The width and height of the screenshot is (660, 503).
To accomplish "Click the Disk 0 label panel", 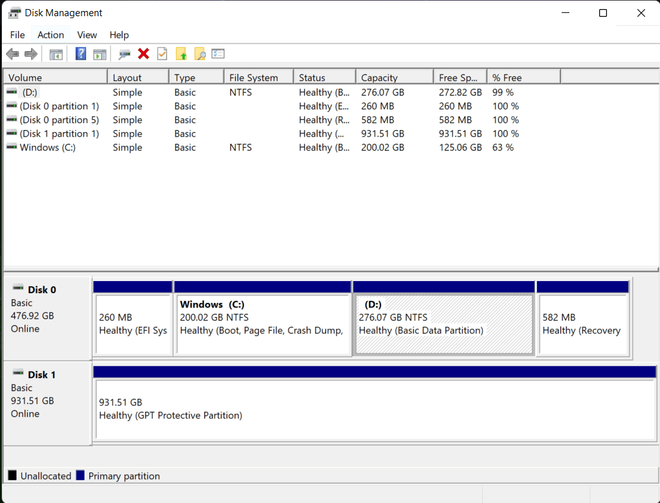I will point(47,318).
